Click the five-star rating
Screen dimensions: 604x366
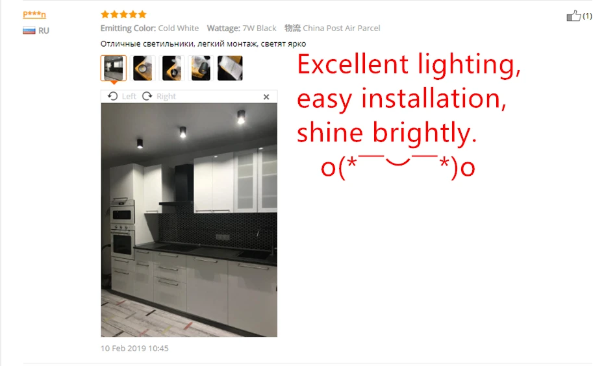point(123,15)
